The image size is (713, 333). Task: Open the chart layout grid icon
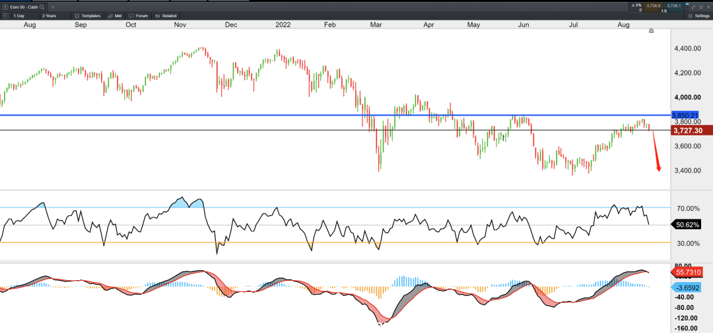point(5,15)
